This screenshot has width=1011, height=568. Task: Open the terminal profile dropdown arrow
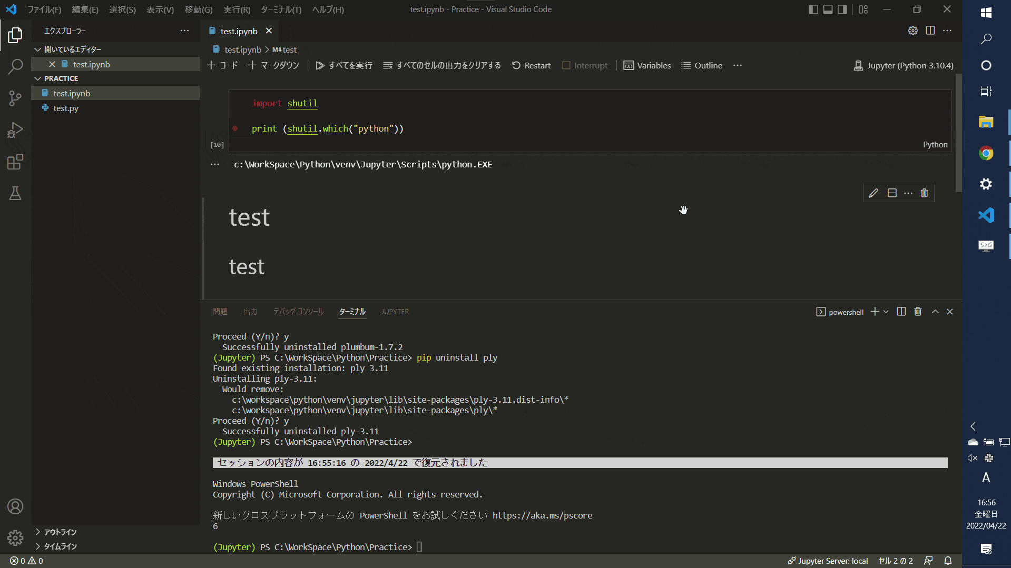885,311
